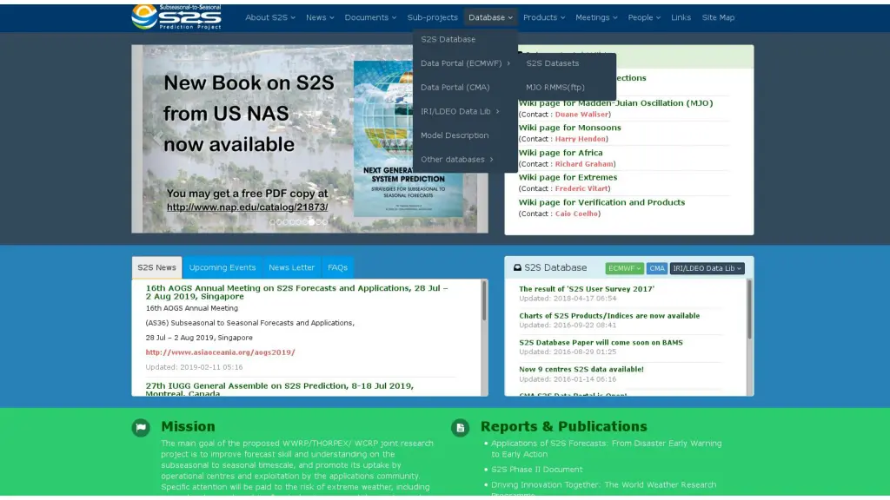The image size is (890, 500).
Task: Open S2S Database Paper on BAMS item
Action: tap(601, 343)
